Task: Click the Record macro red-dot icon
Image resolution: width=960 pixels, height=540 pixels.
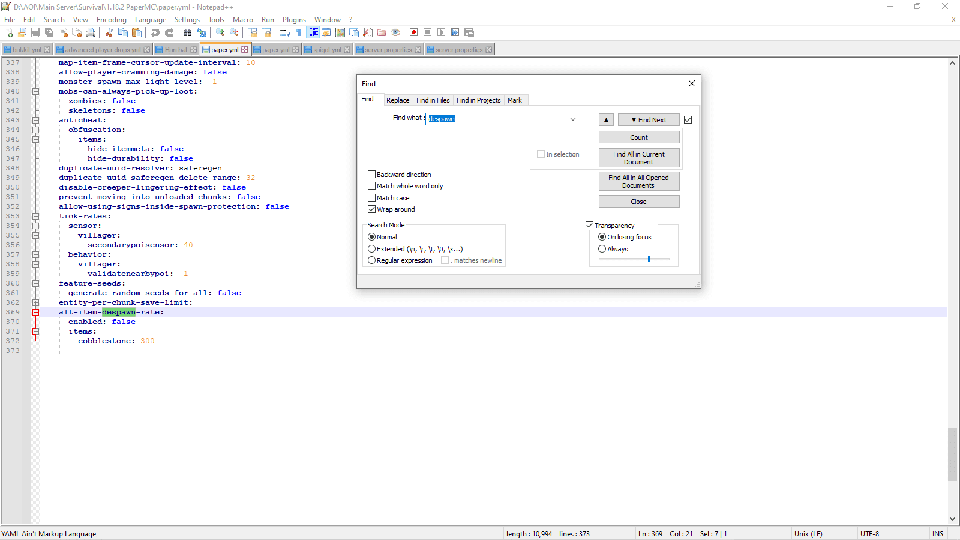Action: coord(413,32)
